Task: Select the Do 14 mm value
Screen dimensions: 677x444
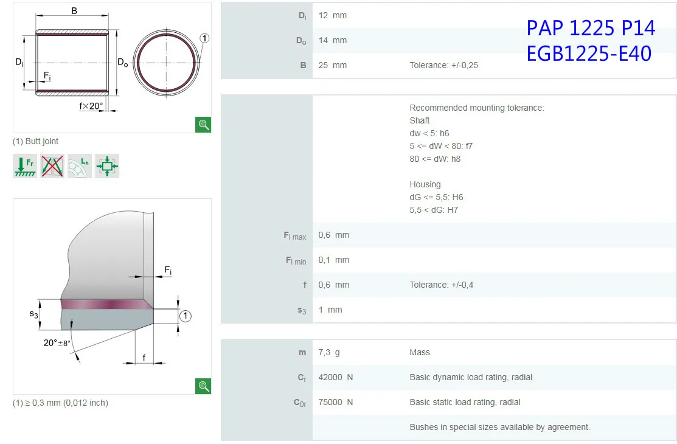Action: (x=332, y=40)
